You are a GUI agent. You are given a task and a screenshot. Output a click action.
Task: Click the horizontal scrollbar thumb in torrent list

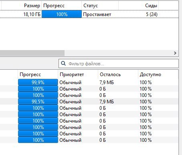click(32, 53)
